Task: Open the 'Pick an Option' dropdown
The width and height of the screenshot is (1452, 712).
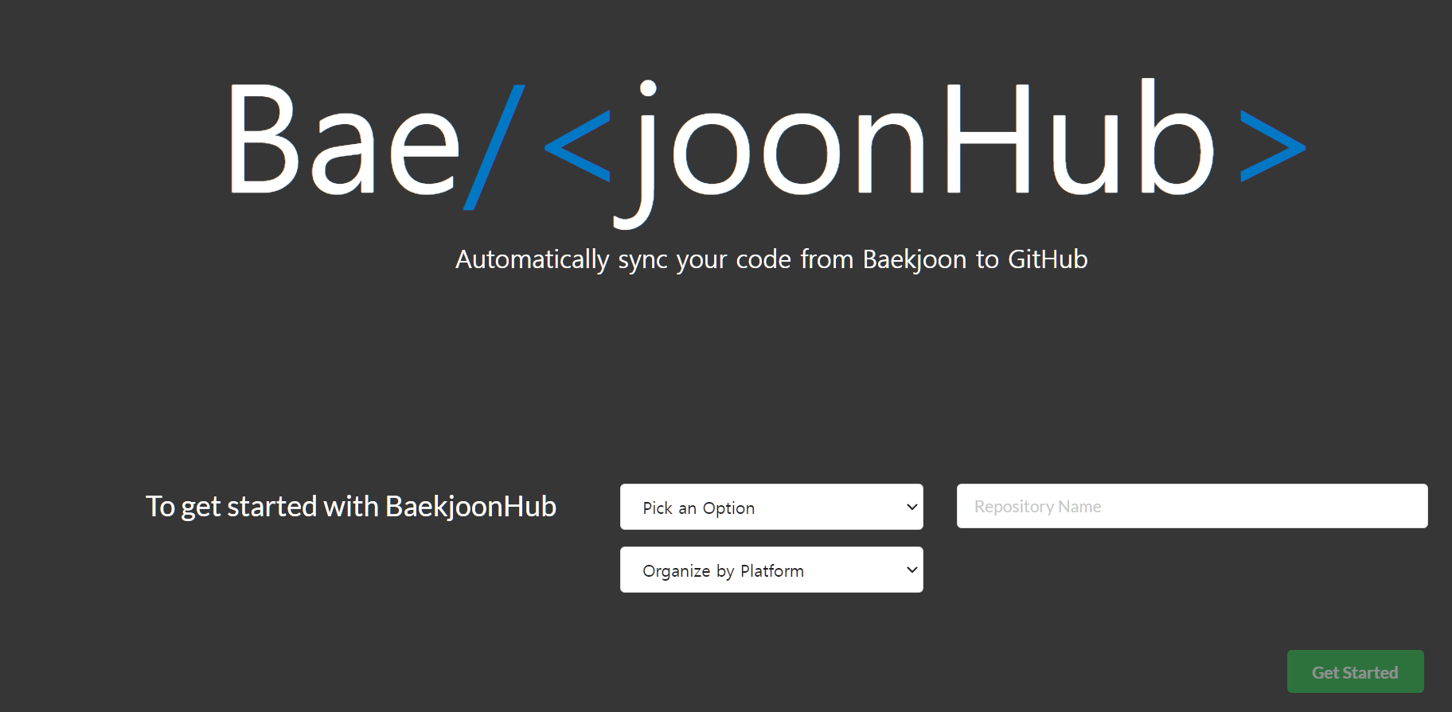Action: tap(771, 507)
